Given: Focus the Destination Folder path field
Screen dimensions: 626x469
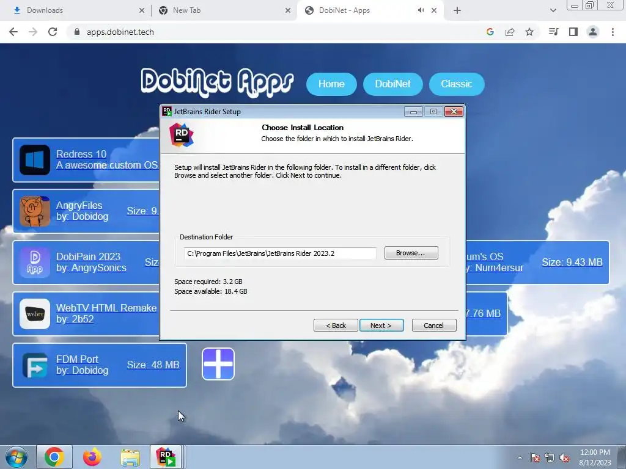Looking at the screenshot, I should click(280, 253).
